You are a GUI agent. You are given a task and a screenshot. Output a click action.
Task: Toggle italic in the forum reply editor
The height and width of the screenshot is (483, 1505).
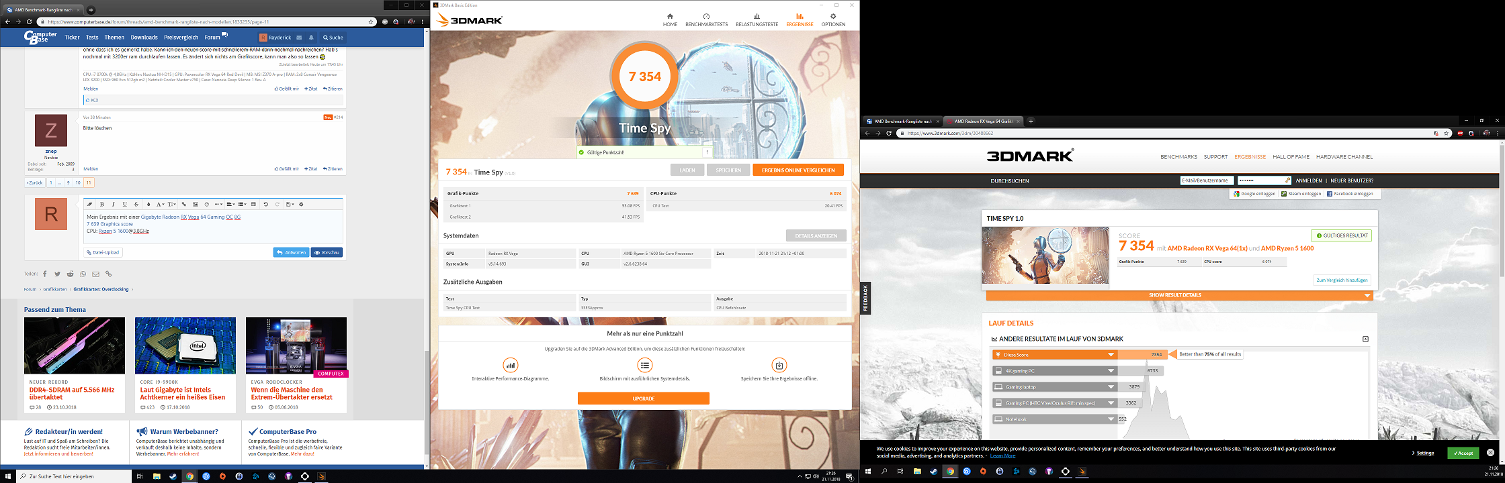tap(114, 204)
